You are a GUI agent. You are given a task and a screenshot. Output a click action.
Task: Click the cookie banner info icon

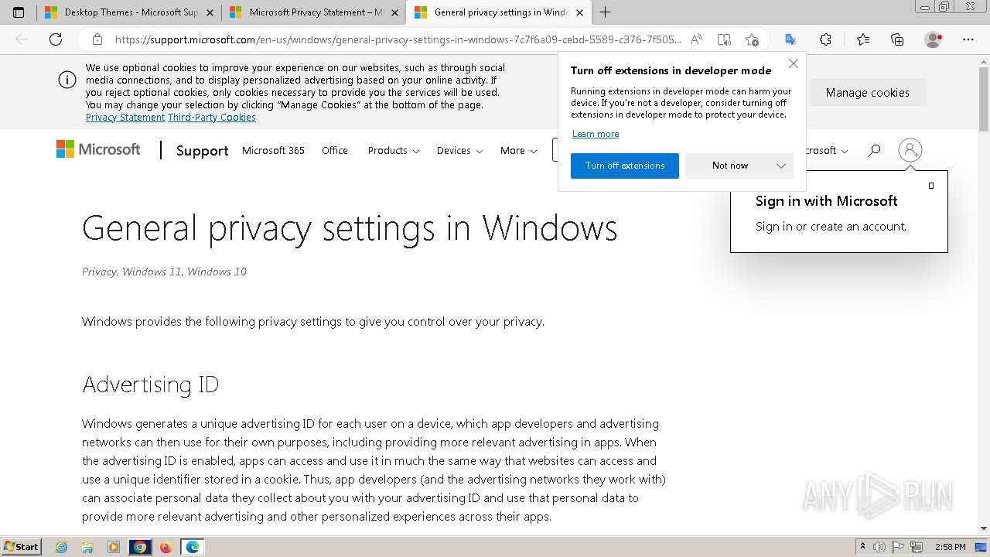[67, 80]
